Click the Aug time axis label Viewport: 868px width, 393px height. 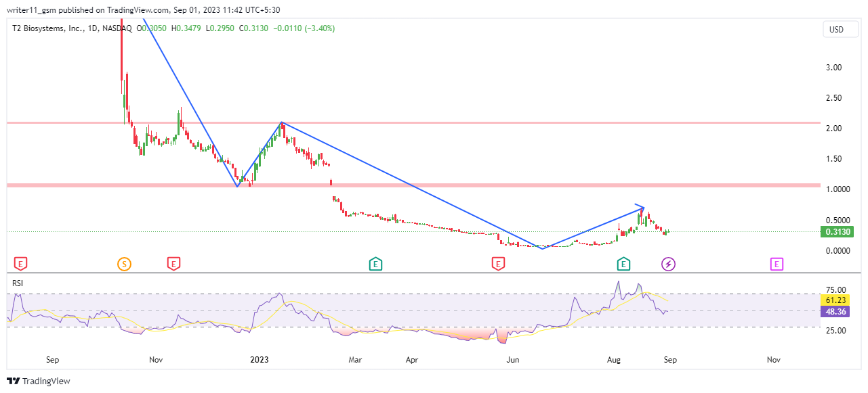(615, 361)
